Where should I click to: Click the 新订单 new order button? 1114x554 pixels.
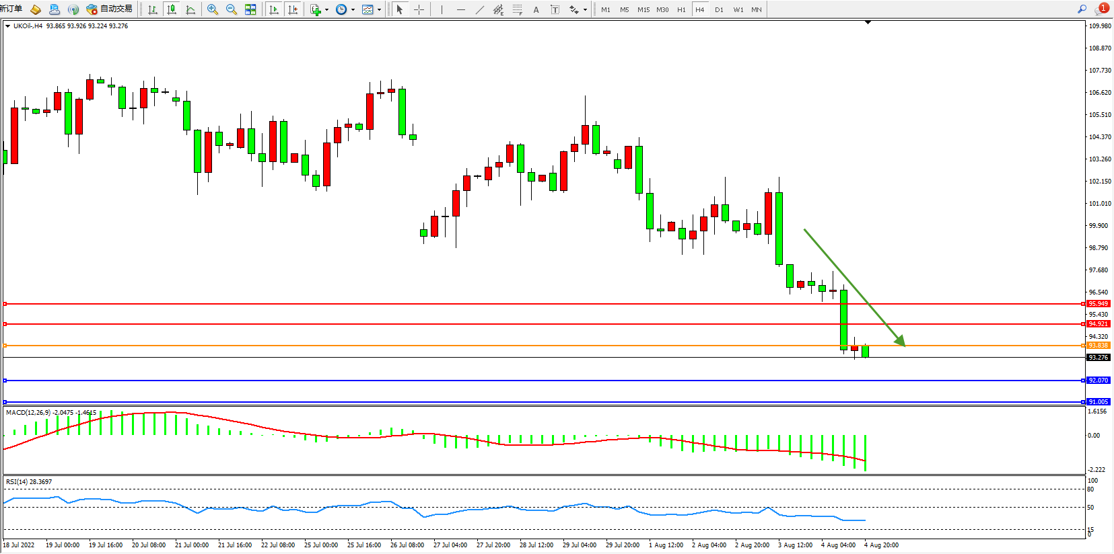point(11,9)
